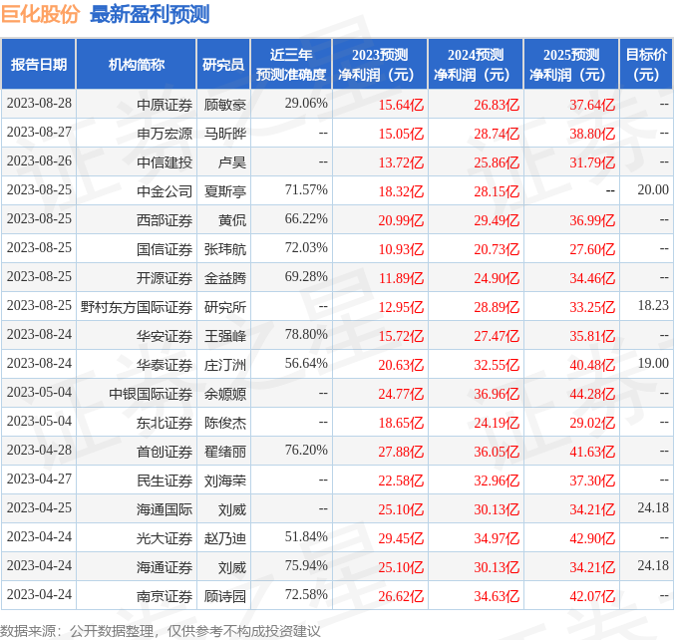The image size is (674, 640).
Task: Click the target price 19.00
Action: 653,363
